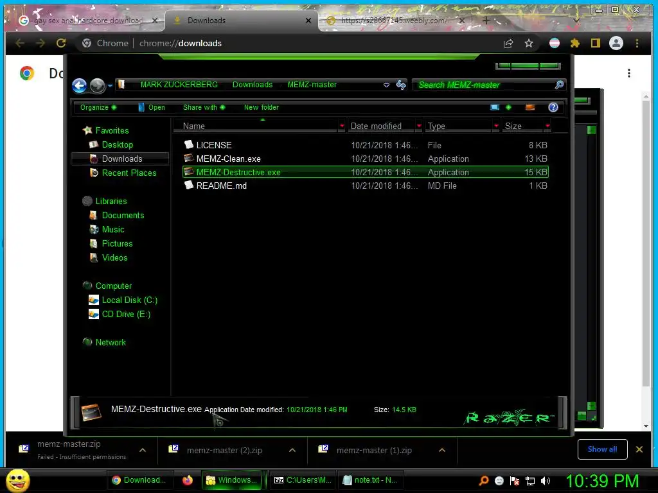This screenshot has height=493, width=658.
Task: Click the change view icon in Explorer toolbar
Action: coord(495,107)
